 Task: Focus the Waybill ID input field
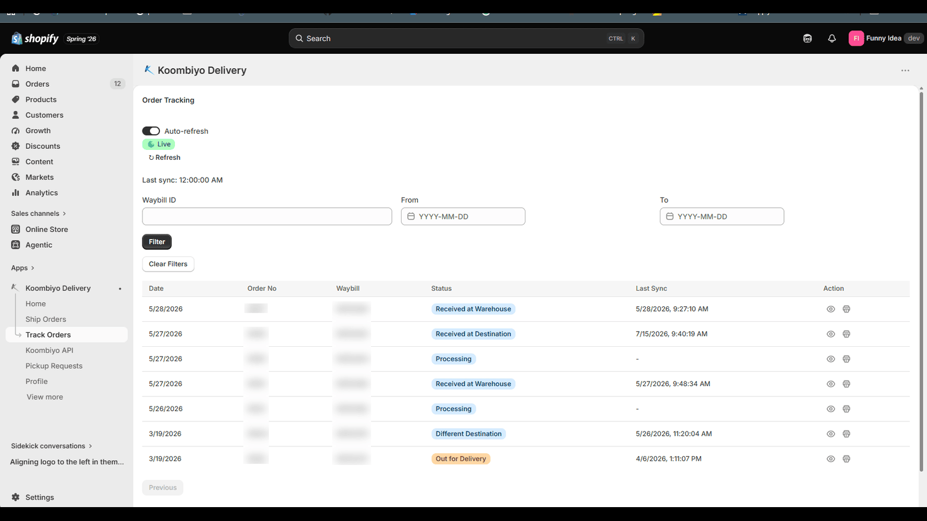[x=267, y=217]
